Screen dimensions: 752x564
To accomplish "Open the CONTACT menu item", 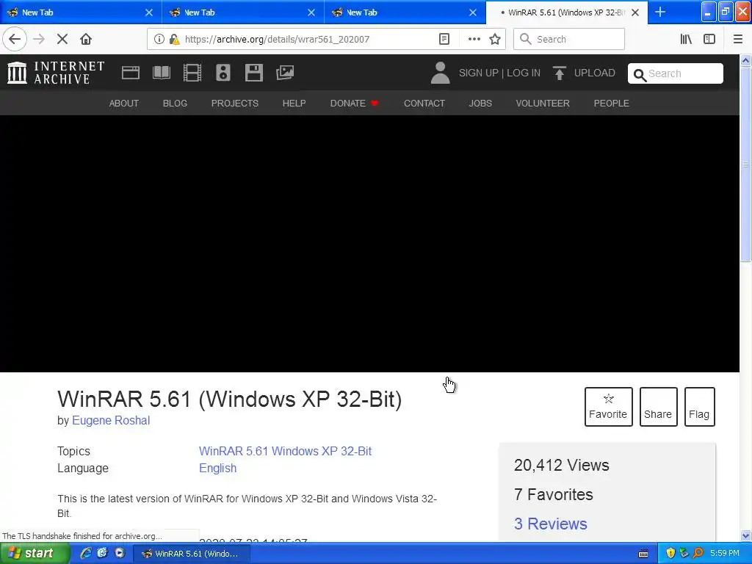I will [424, 103].
